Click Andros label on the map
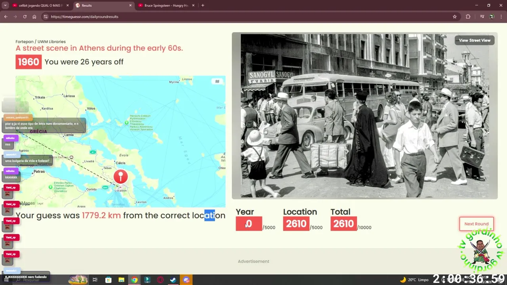This screenshot has height=285, width=507. click(168, 198)
